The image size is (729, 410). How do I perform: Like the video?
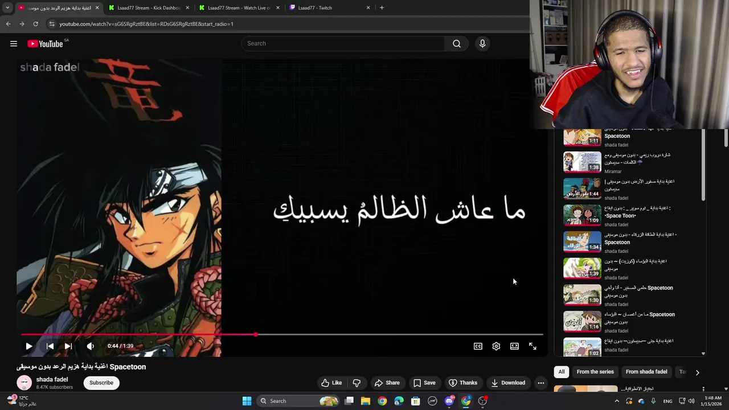tap(331, 383)
